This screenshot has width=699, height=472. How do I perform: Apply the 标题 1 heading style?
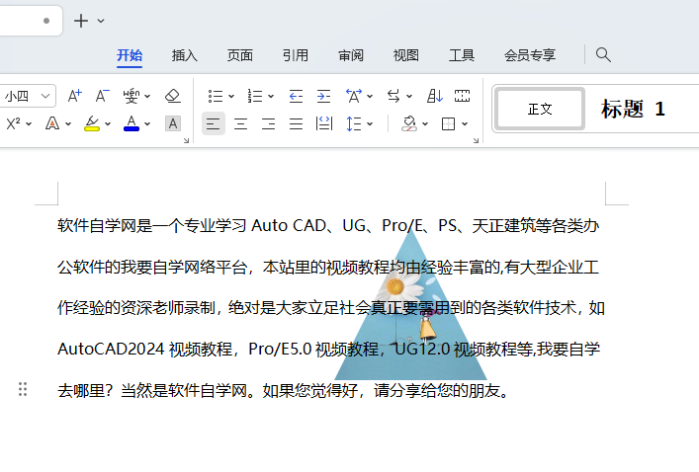(x=633, y=109)
